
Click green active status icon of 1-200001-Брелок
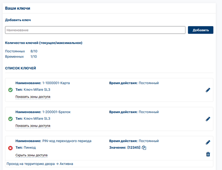[x=10, y=119]
